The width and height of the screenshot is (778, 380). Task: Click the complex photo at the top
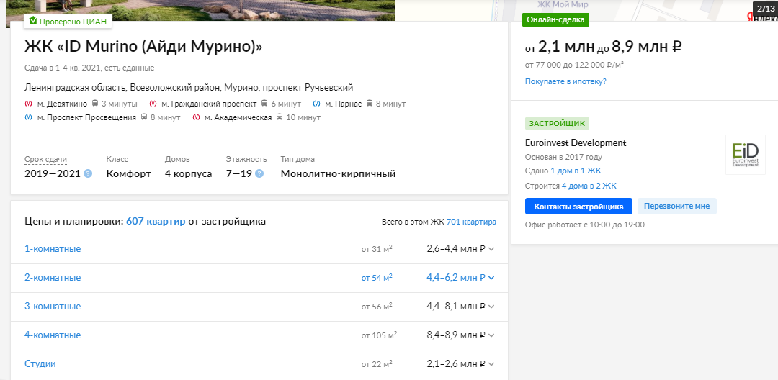click(200, 10)
